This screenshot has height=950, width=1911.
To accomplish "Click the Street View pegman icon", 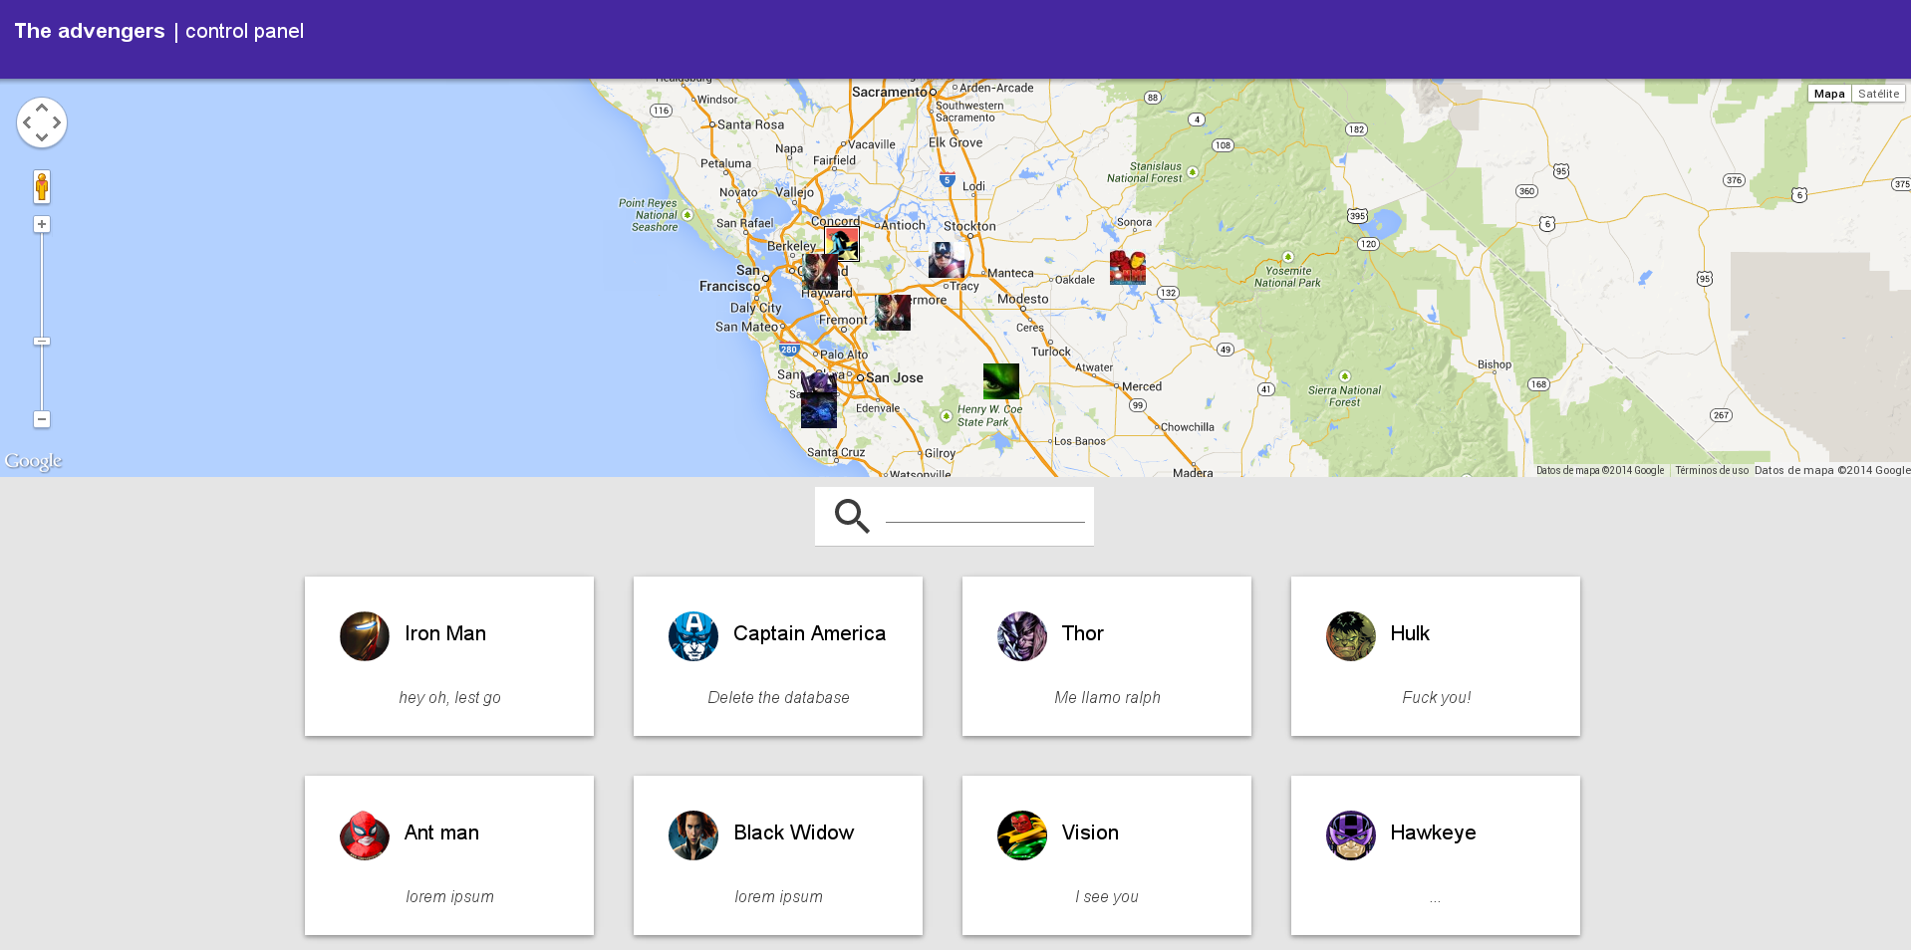I will tap(42, 186).
